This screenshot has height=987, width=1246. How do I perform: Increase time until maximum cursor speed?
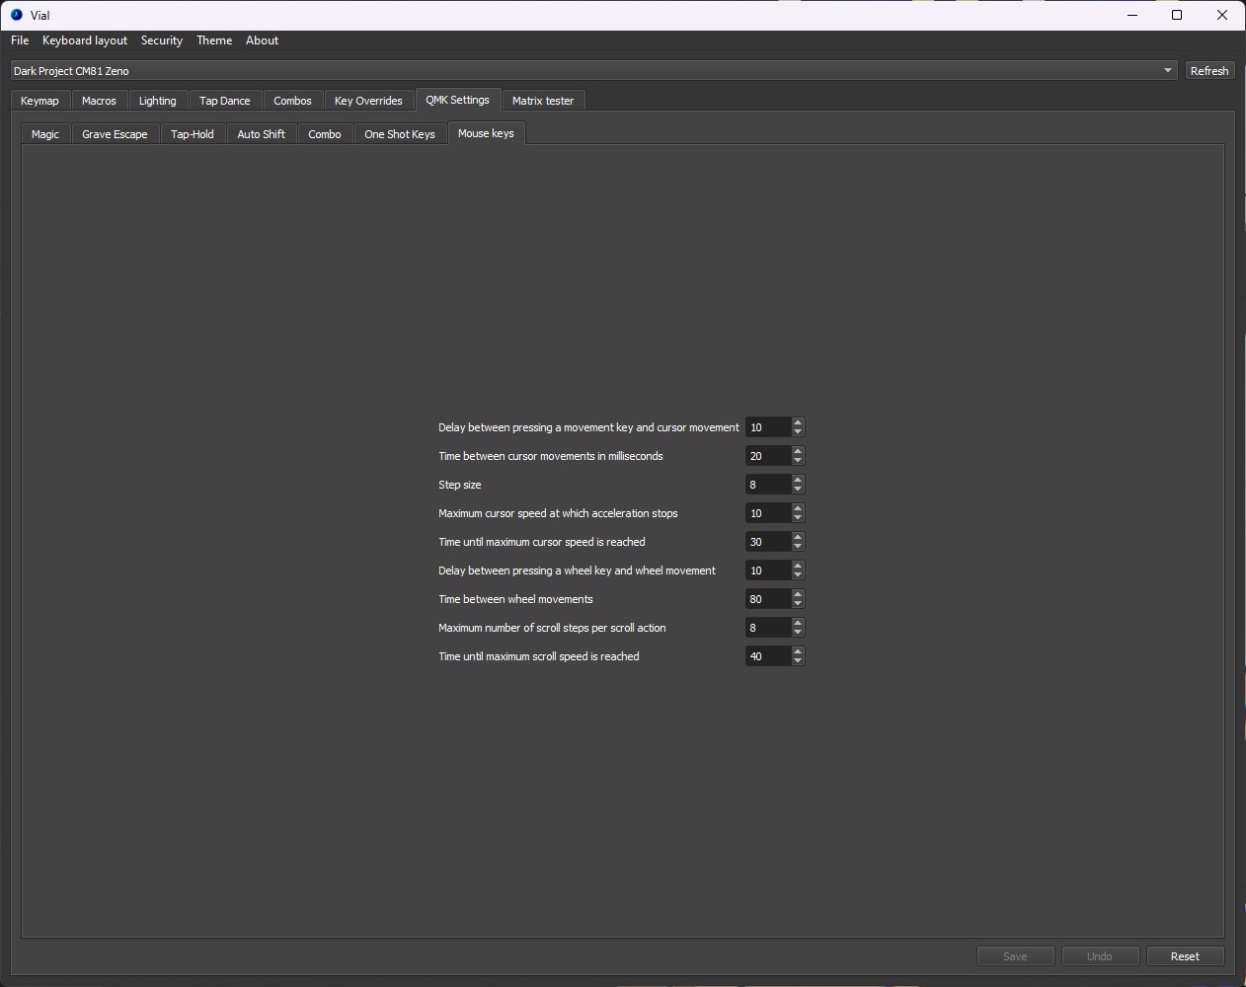(798, 537)
